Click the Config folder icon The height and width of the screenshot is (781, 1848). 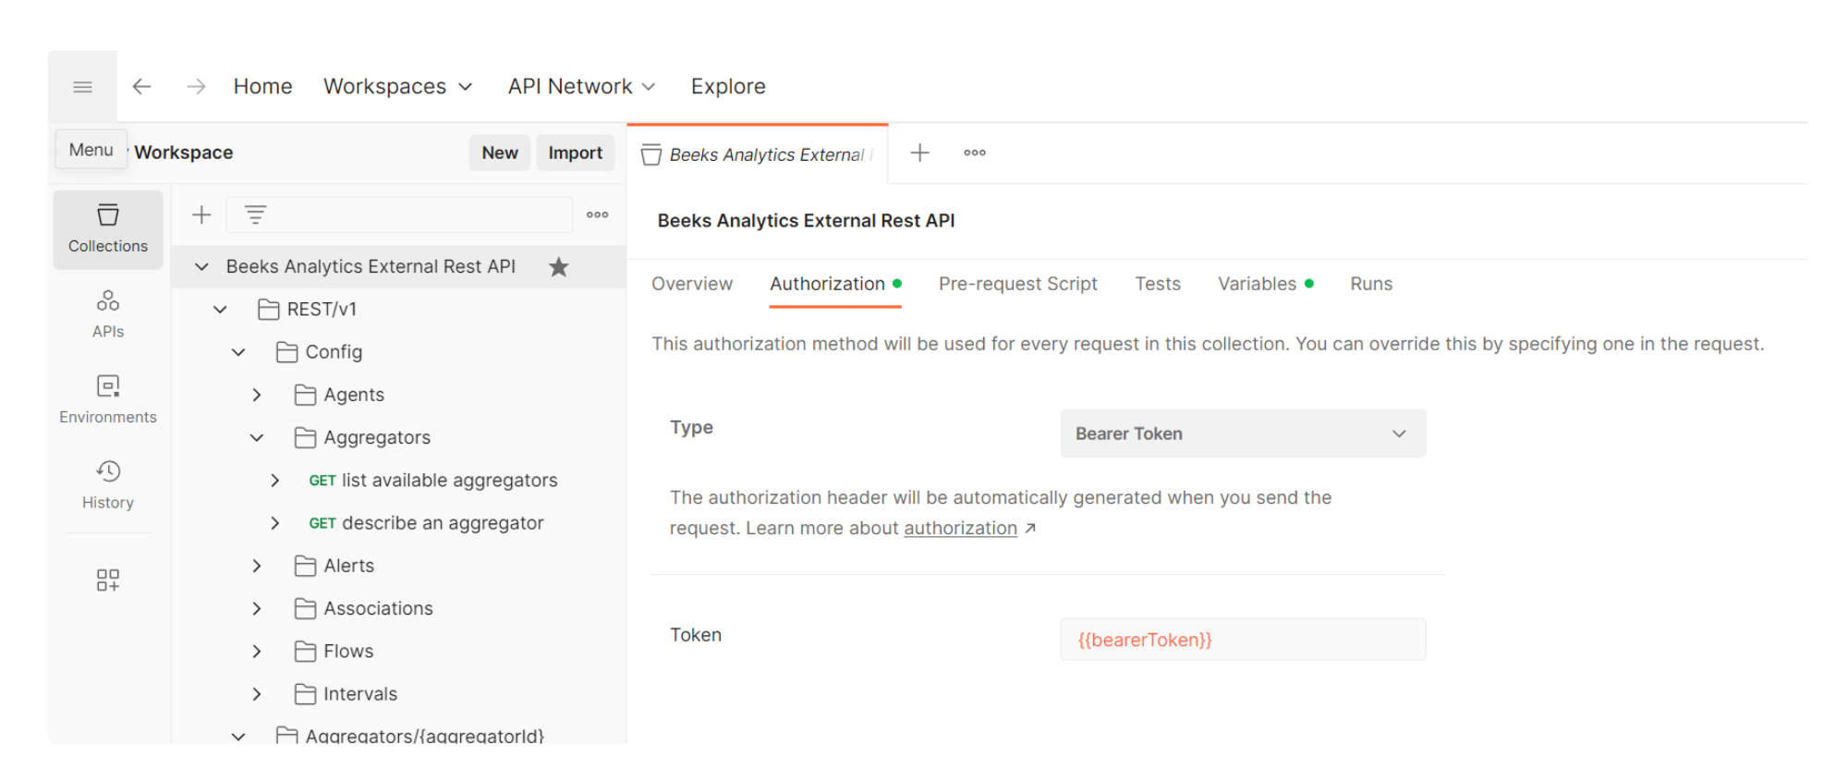[x=286, y=352]
